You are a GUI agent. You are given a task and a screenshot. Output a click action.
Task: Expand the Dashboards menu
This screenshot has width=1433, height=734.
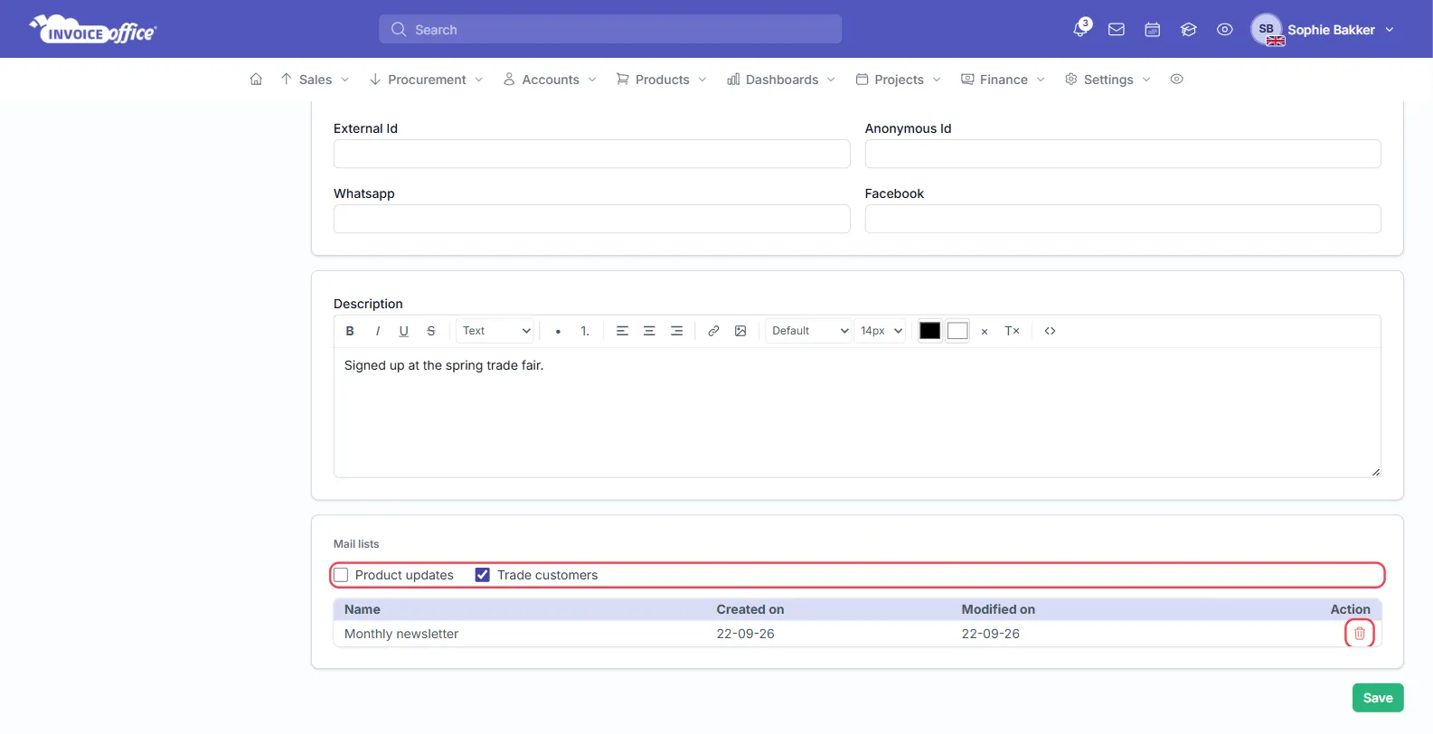[x=781, y=80]
